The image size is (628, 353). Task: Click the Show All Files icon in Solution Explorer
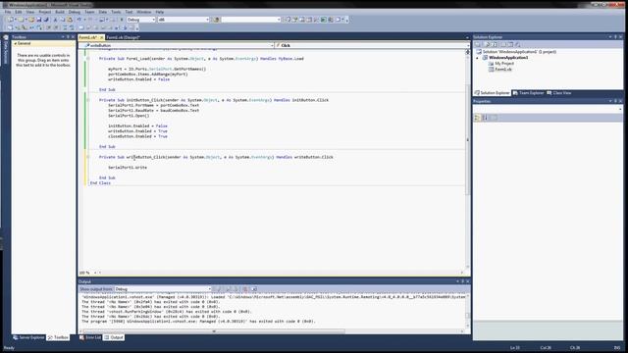(x=487, y=45)
